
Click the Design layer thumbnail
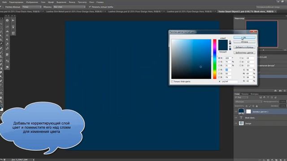(x=241, y=123)
